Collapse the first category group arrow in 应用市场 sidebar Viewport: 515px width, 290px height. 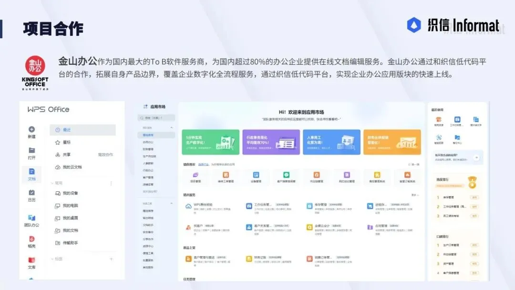171,127
